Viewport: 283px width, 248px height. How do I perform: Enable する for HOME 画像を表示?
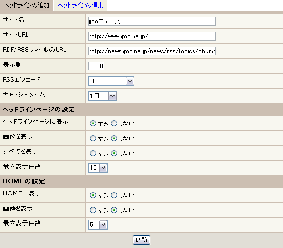click(93, 210)
